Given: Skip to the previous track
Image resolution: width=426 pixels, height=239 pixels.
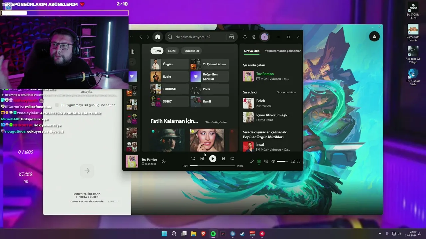Looking at the screenshot, I should click(x=202, y=159).
